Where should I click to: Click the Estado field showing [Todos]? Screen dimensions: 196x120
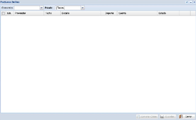(68, 8)
